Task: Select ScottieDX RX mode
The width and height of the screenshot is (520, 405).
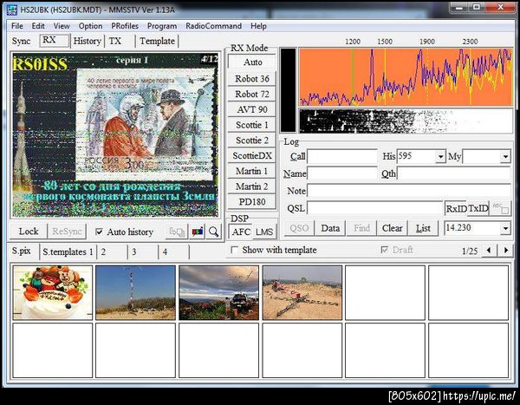Action: tap(252, 155)
